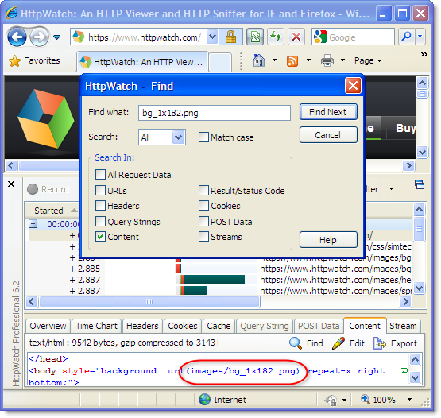The width and height of the screenshot is (441, 418).
Task: Click the grey Record circle
Action: [x=33, y=189]
